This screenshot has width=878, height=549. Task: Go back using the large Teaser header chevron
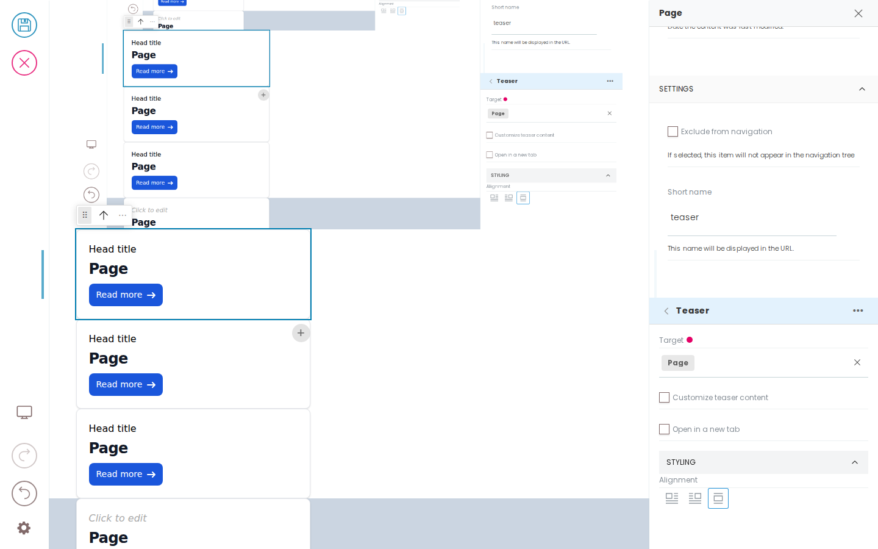tap(666, 311)
